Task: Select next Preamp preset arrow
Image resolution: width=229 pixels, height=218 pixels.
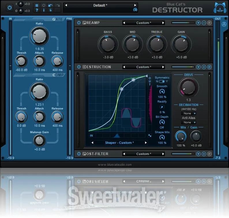Action: point(163,23)
